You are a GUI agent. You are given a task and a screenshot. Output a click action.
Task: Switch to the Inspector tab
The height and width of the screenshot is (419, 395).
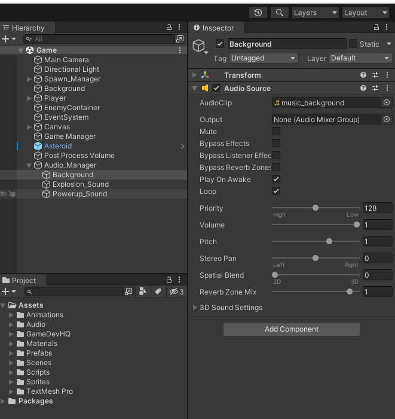[216, 28]
